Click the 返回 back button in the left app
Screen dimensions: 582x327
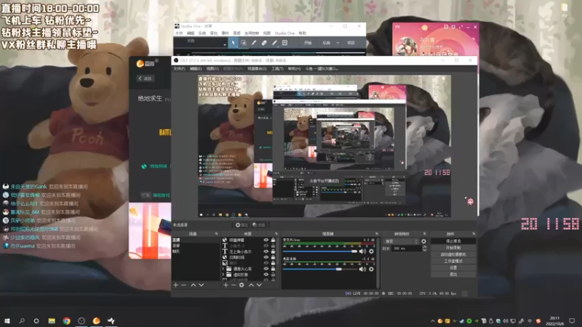pos(145,78)
